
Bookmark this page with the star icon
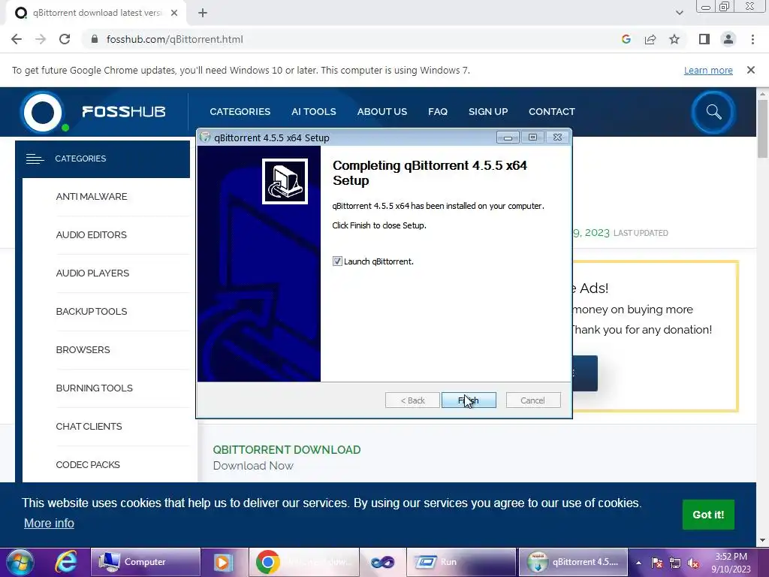(x=674, y=39)
